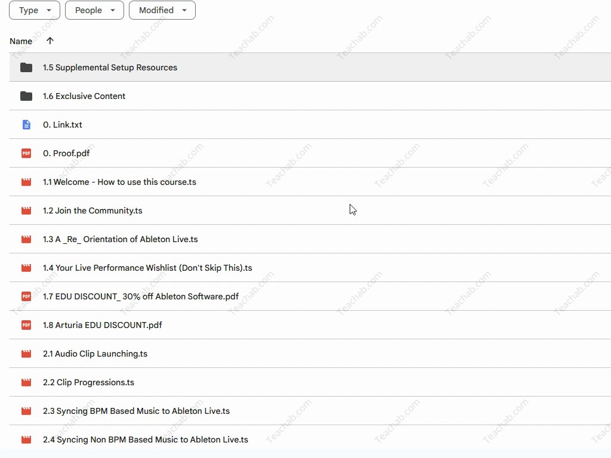Click the folder icon beside 1.6 Exclusive Content
Image resolution: width=611 pixels, height=458 pixels.
(x=26, y=96)
